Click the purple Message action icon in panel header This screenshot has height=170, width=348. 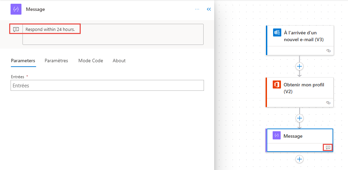click(16, 9)
